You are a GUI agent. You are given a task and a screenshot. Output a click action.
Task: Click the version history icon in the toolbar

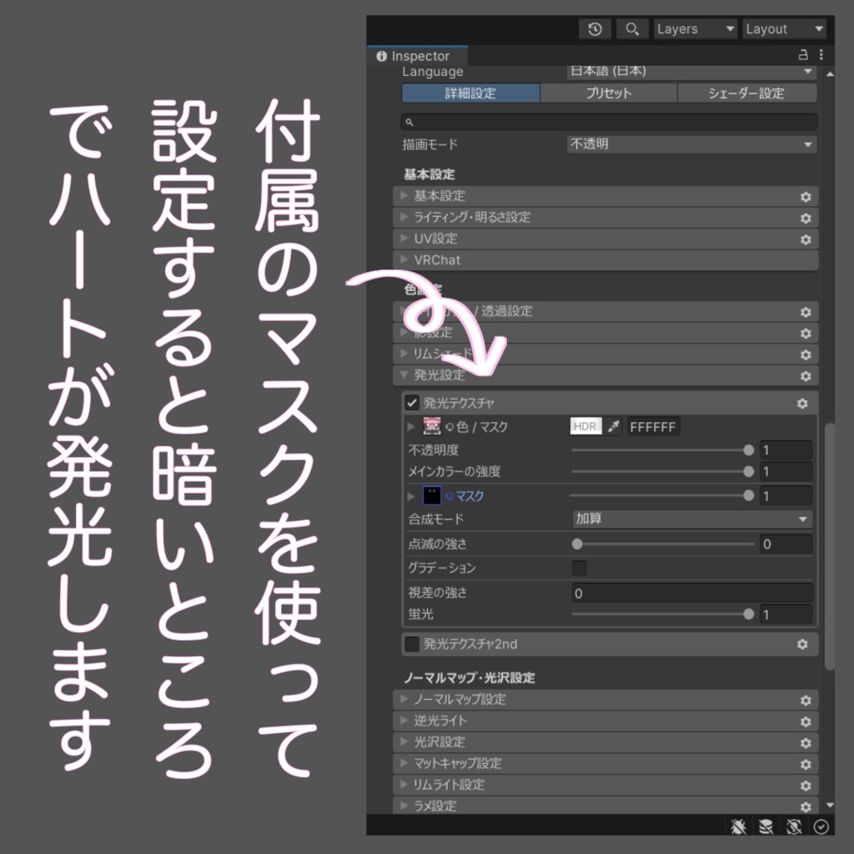click(x=595, y=28)
